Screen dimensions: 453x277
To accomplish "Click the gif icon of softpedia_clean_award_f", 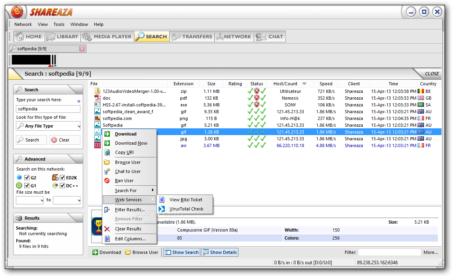I will pos(98,111).
